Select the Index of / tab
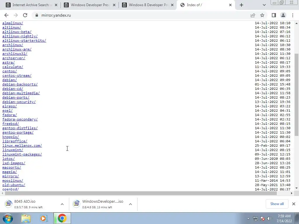The height and width of the screenshot is (224, 299). point(206,5)
